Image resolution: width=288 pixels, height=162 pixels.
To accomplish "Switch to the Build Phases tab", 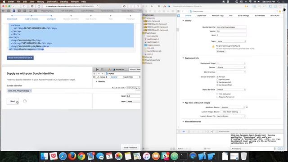I will click(260, 16).
